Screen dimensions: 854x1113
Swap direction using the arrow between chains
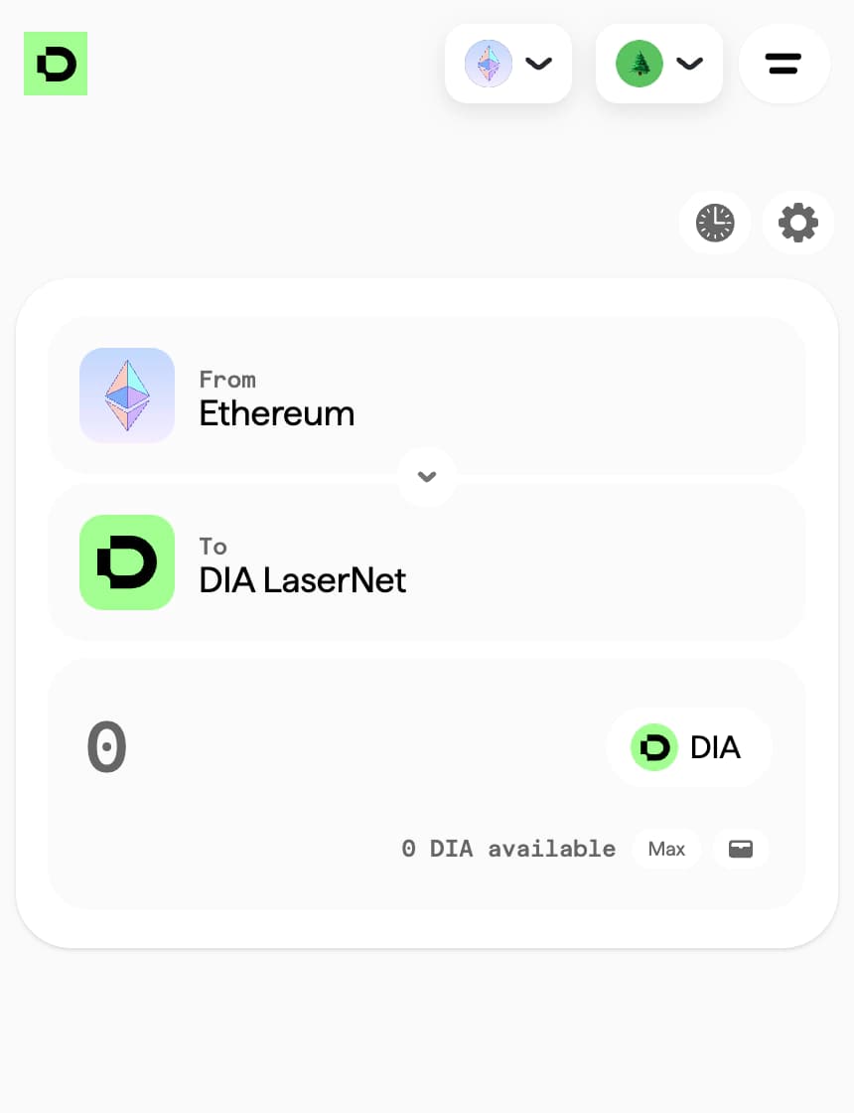(427, 477)
